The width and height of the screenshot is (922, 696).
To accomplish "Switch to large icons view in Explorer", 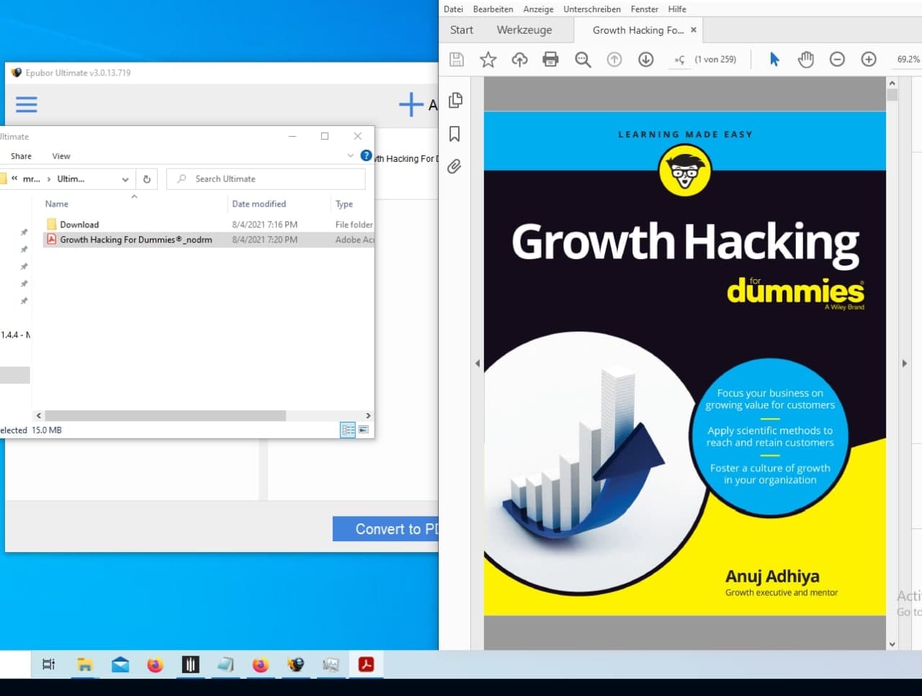I will 364,430.
